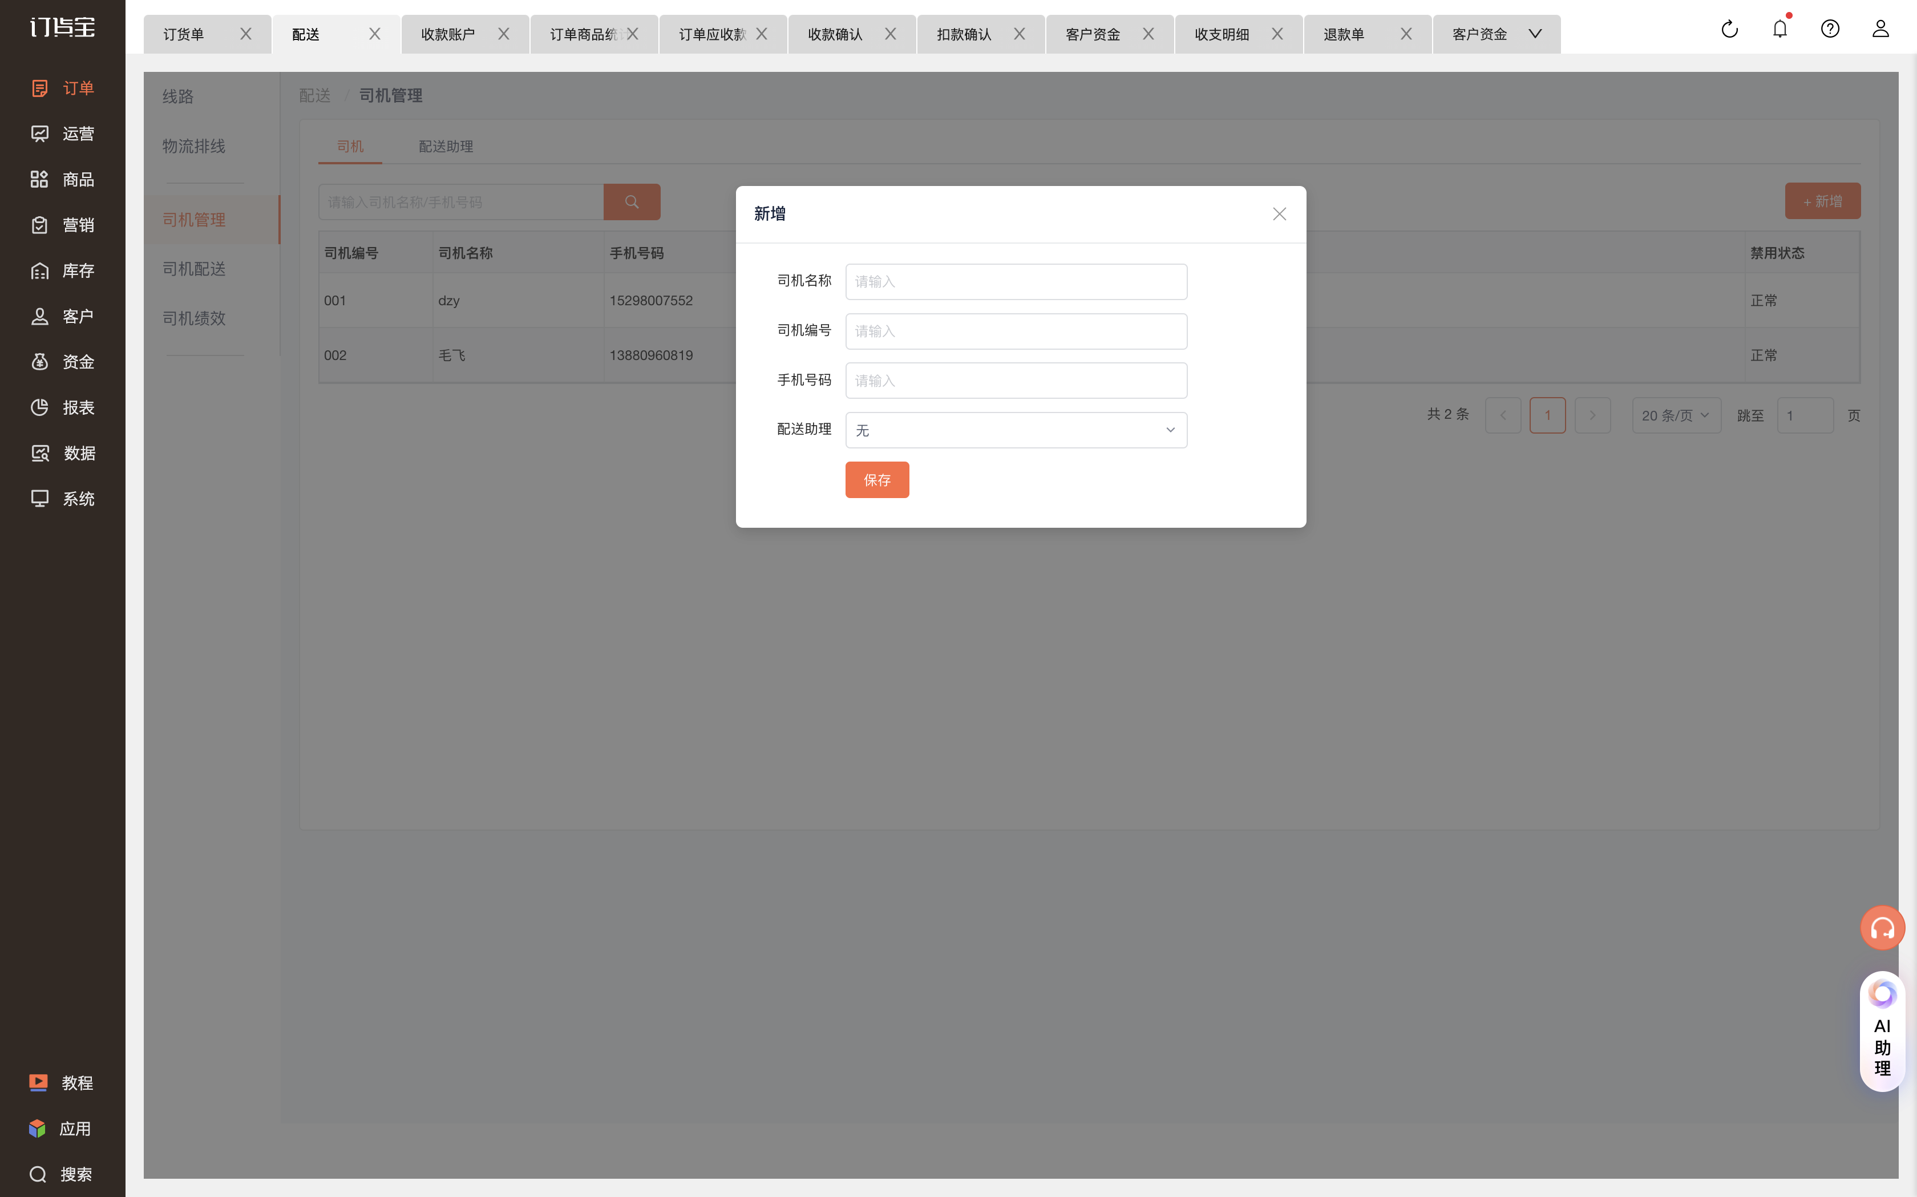Open the user profile icon

tap(1880, 29)
